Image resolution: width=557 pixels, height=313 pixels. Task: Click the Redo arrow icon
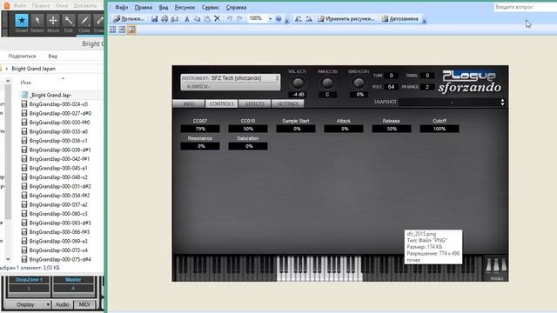[x=240, y=18]
